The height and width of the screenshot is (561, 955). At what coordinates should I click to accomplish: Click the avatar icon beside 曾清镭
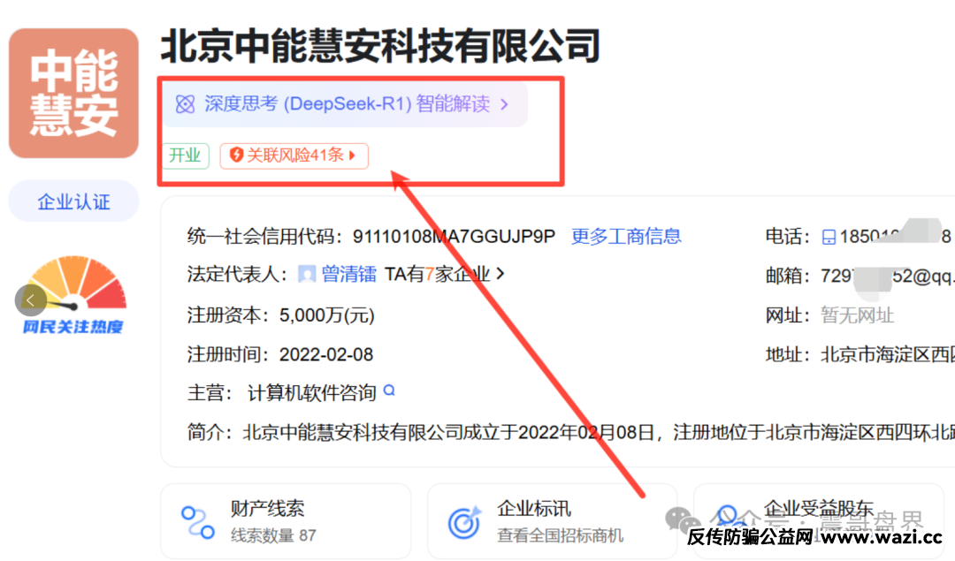pyautogui.click(x=307, y=275)
